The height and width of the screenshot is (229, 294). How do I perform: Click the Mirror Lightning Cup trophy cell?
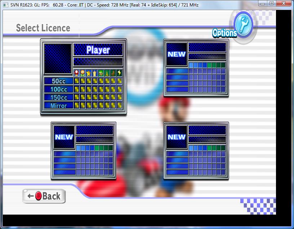[x=119, y=105]
